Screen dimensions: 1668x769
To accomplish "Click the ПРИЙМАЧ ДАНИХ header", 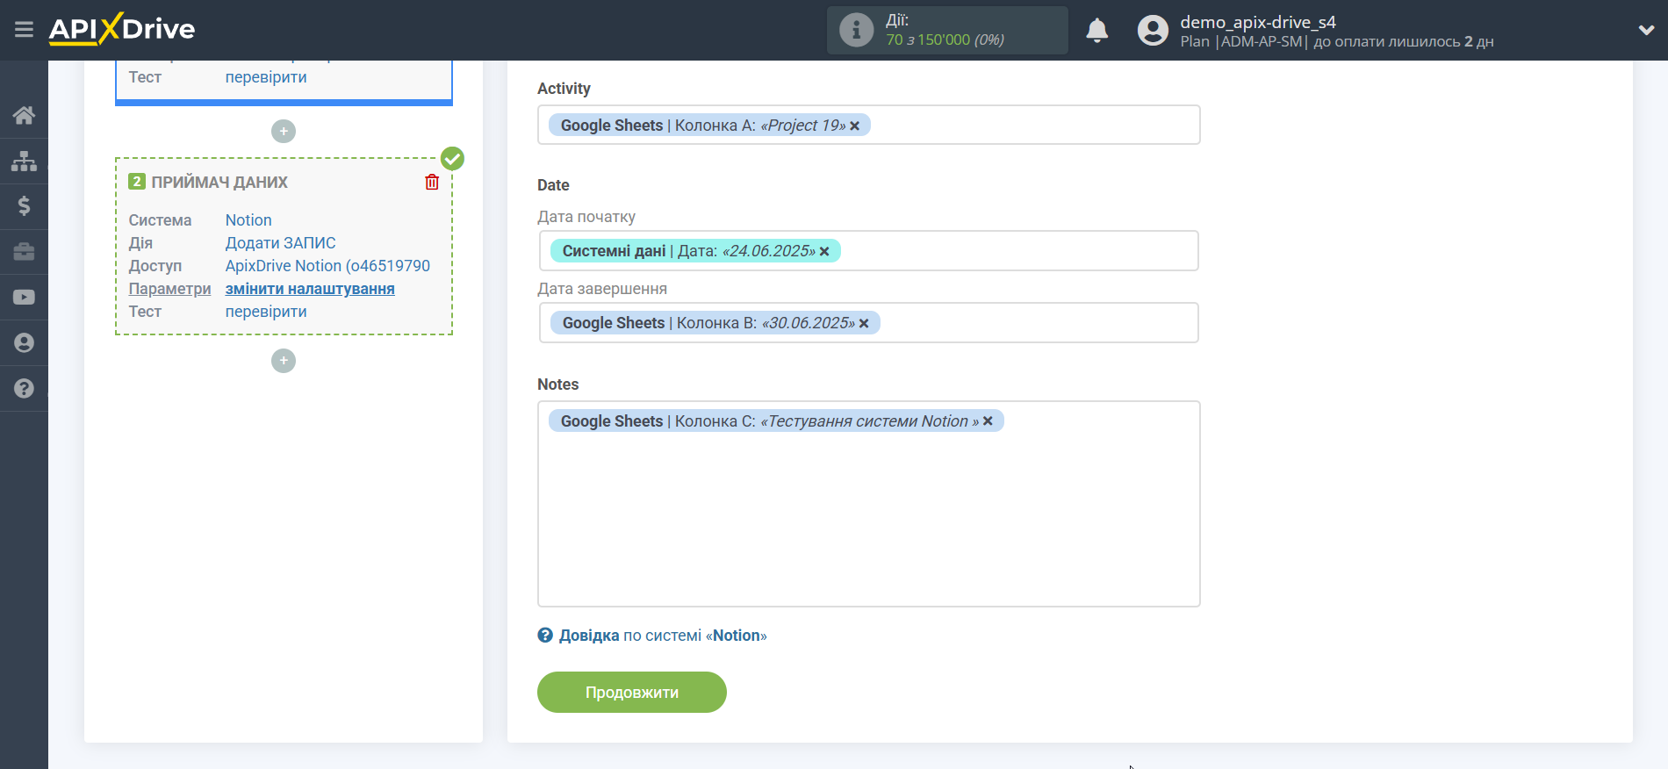I will coord(219,183).
